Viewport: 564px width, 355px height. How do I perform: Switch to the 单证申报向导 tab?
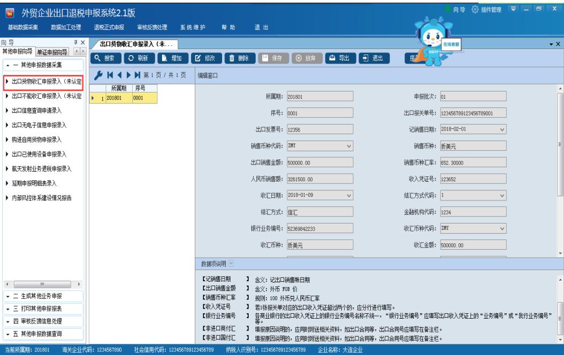coord(53,51)
